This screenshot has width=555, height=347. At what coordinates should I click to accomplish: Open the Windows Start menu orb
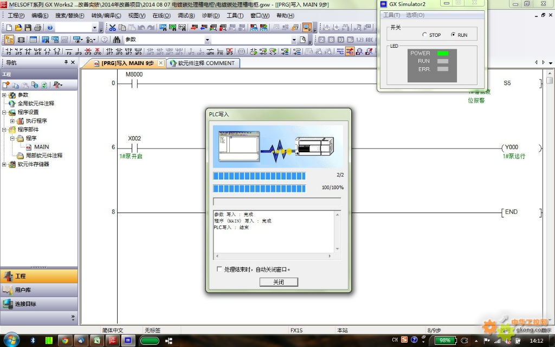pyautogui.click(x=11, y=340)
